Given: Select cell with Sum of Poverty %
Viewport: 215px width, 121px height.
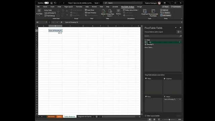Looking at the screenshot, I should coord(55,31).
